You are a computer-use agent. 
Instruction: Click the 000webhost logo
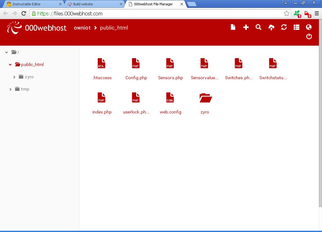coord(36,28)
